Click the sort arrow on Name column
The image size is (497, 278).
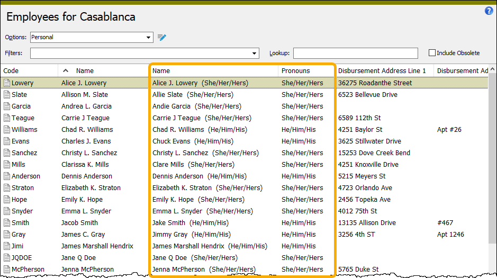click(66, 70)
